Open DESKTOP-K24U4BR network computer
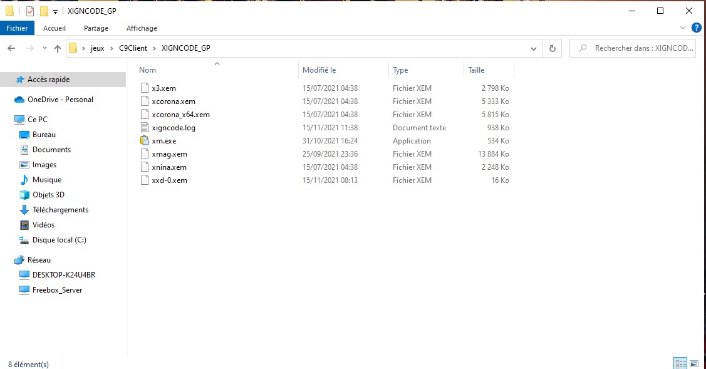This screenshot has width=706, height=369. (x=63, y=275)
